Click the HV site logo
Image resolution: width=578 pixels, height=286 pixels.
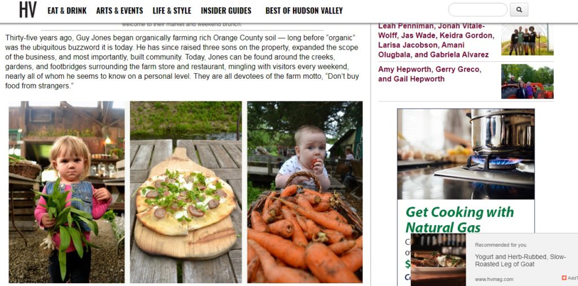28,10
